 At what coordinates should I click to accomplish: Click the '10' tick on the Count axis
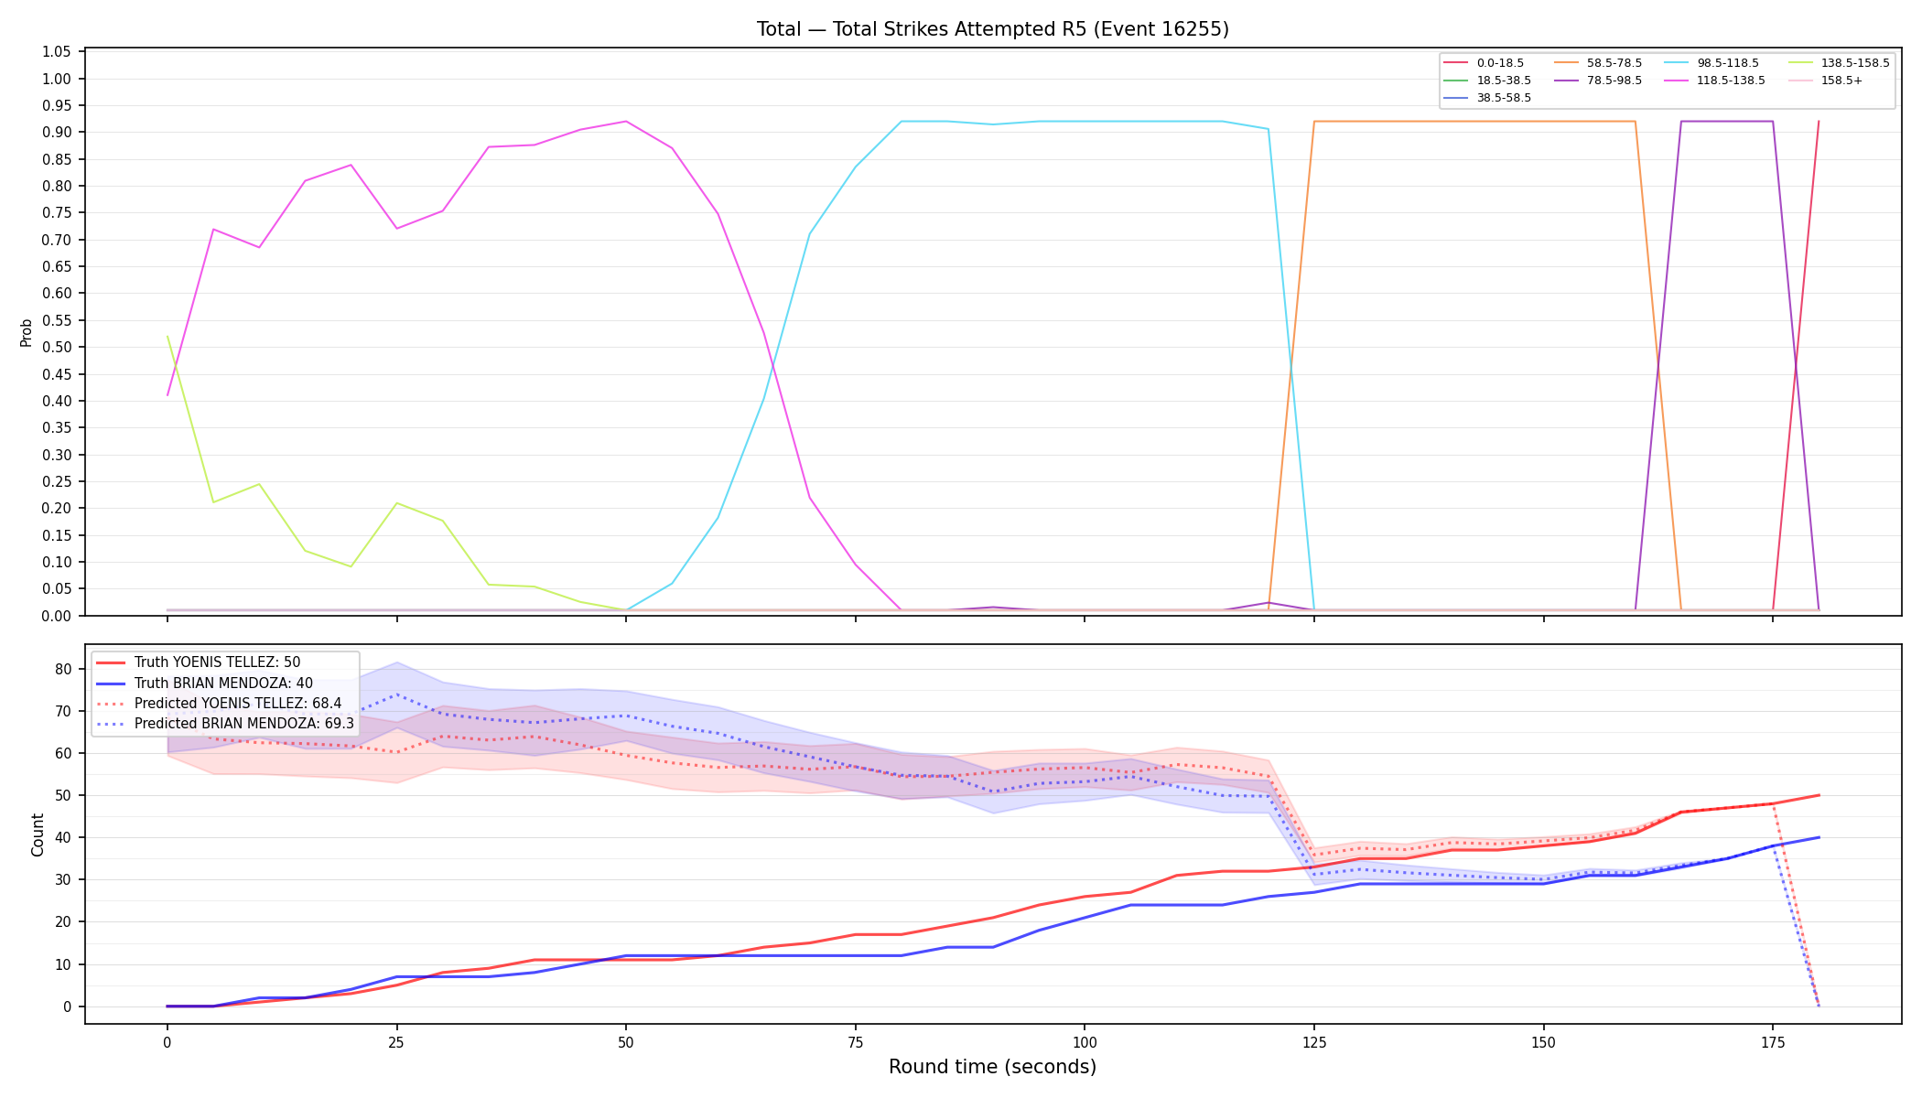click(x=63, y=964)
